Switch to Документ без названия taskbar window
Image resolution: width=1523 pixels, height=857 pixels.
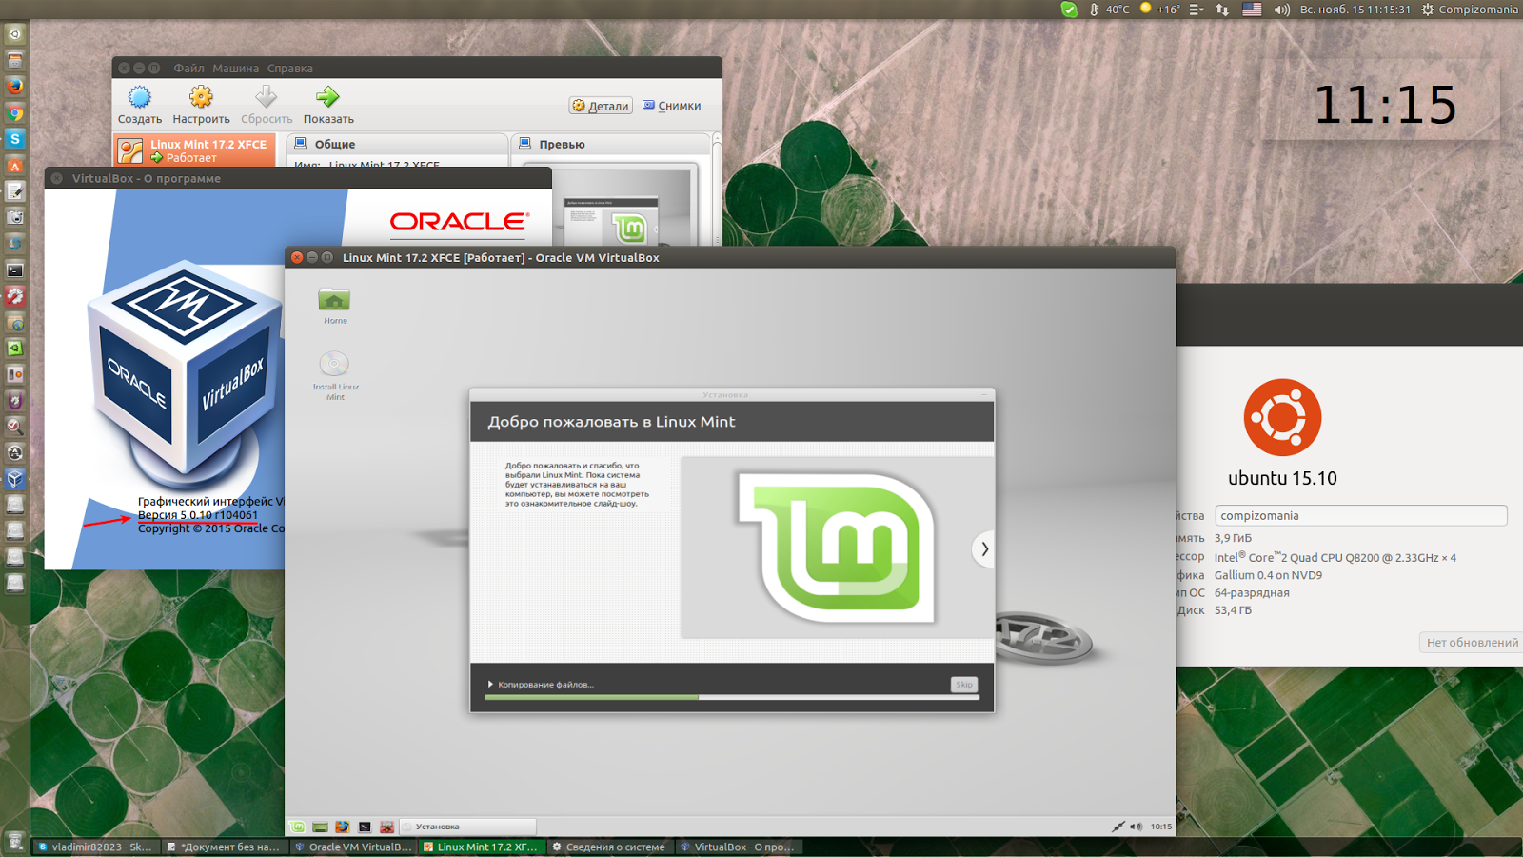tap(225, 847)
